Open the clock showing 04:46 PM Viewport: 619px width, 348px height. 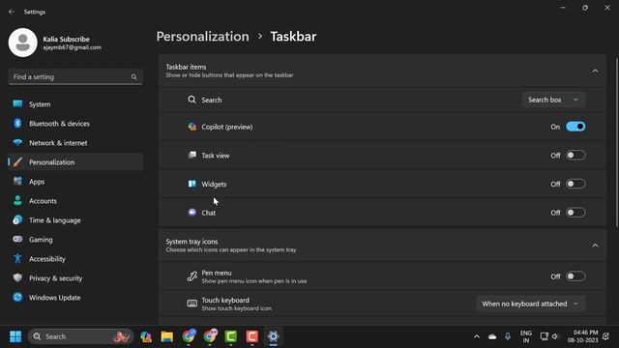click(582, 336)
